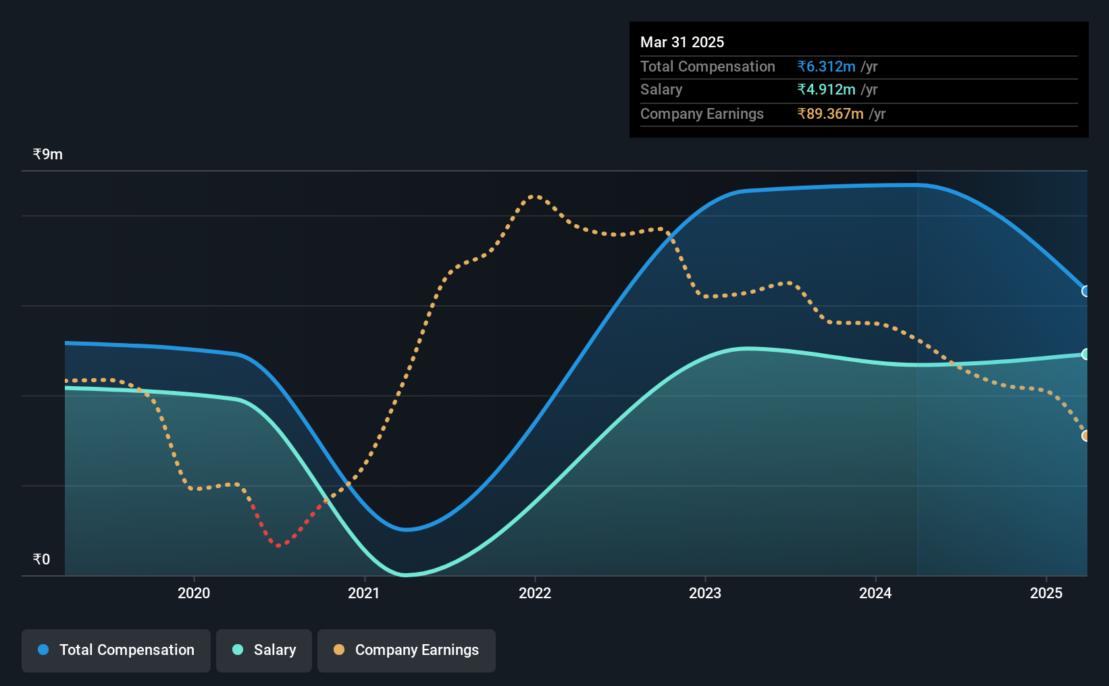Screen dimensions: 1109x686
Task: Click the blue Total Compensation legend dot
Action: tap(43, 650)
